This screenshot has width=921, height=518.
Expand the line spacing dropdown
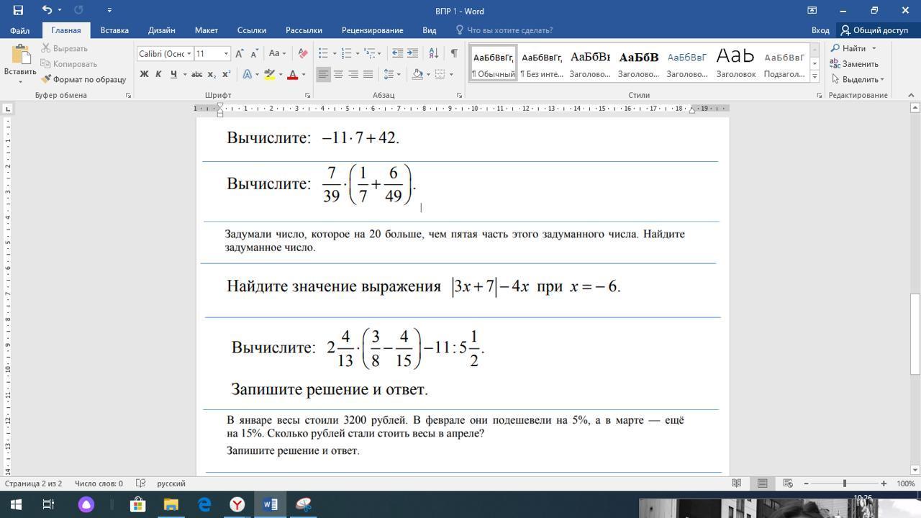click(399, 74)
